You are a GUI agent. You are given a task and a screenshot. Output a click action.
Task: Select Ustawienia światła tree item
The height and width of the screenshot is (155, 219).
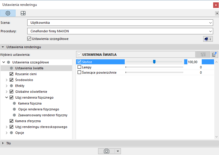click(x=36, y=68)
